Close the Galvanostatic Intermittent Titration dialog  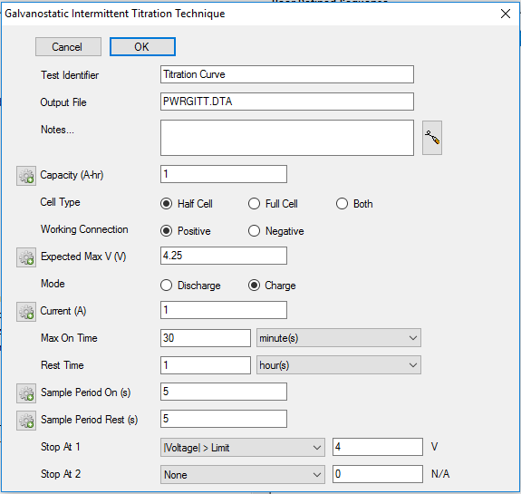coord(506,14)
